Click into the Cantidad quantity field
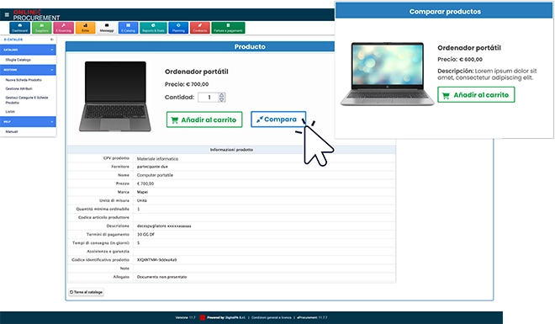The width and height of the screenshot is (555, 324). point(209,97)
